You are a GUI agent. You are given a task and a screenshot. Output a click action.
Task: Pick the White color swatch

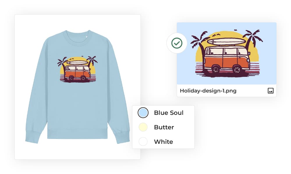click(x=143, y=142)
